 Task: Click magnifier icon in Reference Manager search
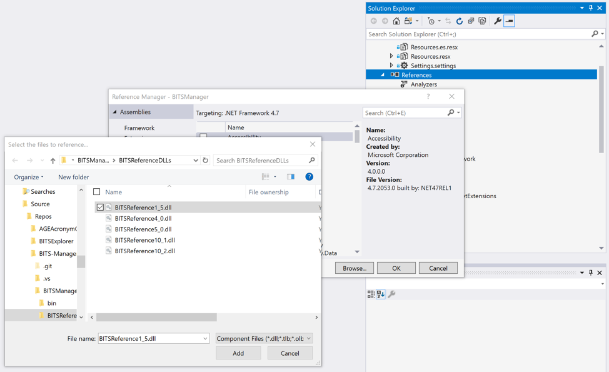click(x=451, y=113)
